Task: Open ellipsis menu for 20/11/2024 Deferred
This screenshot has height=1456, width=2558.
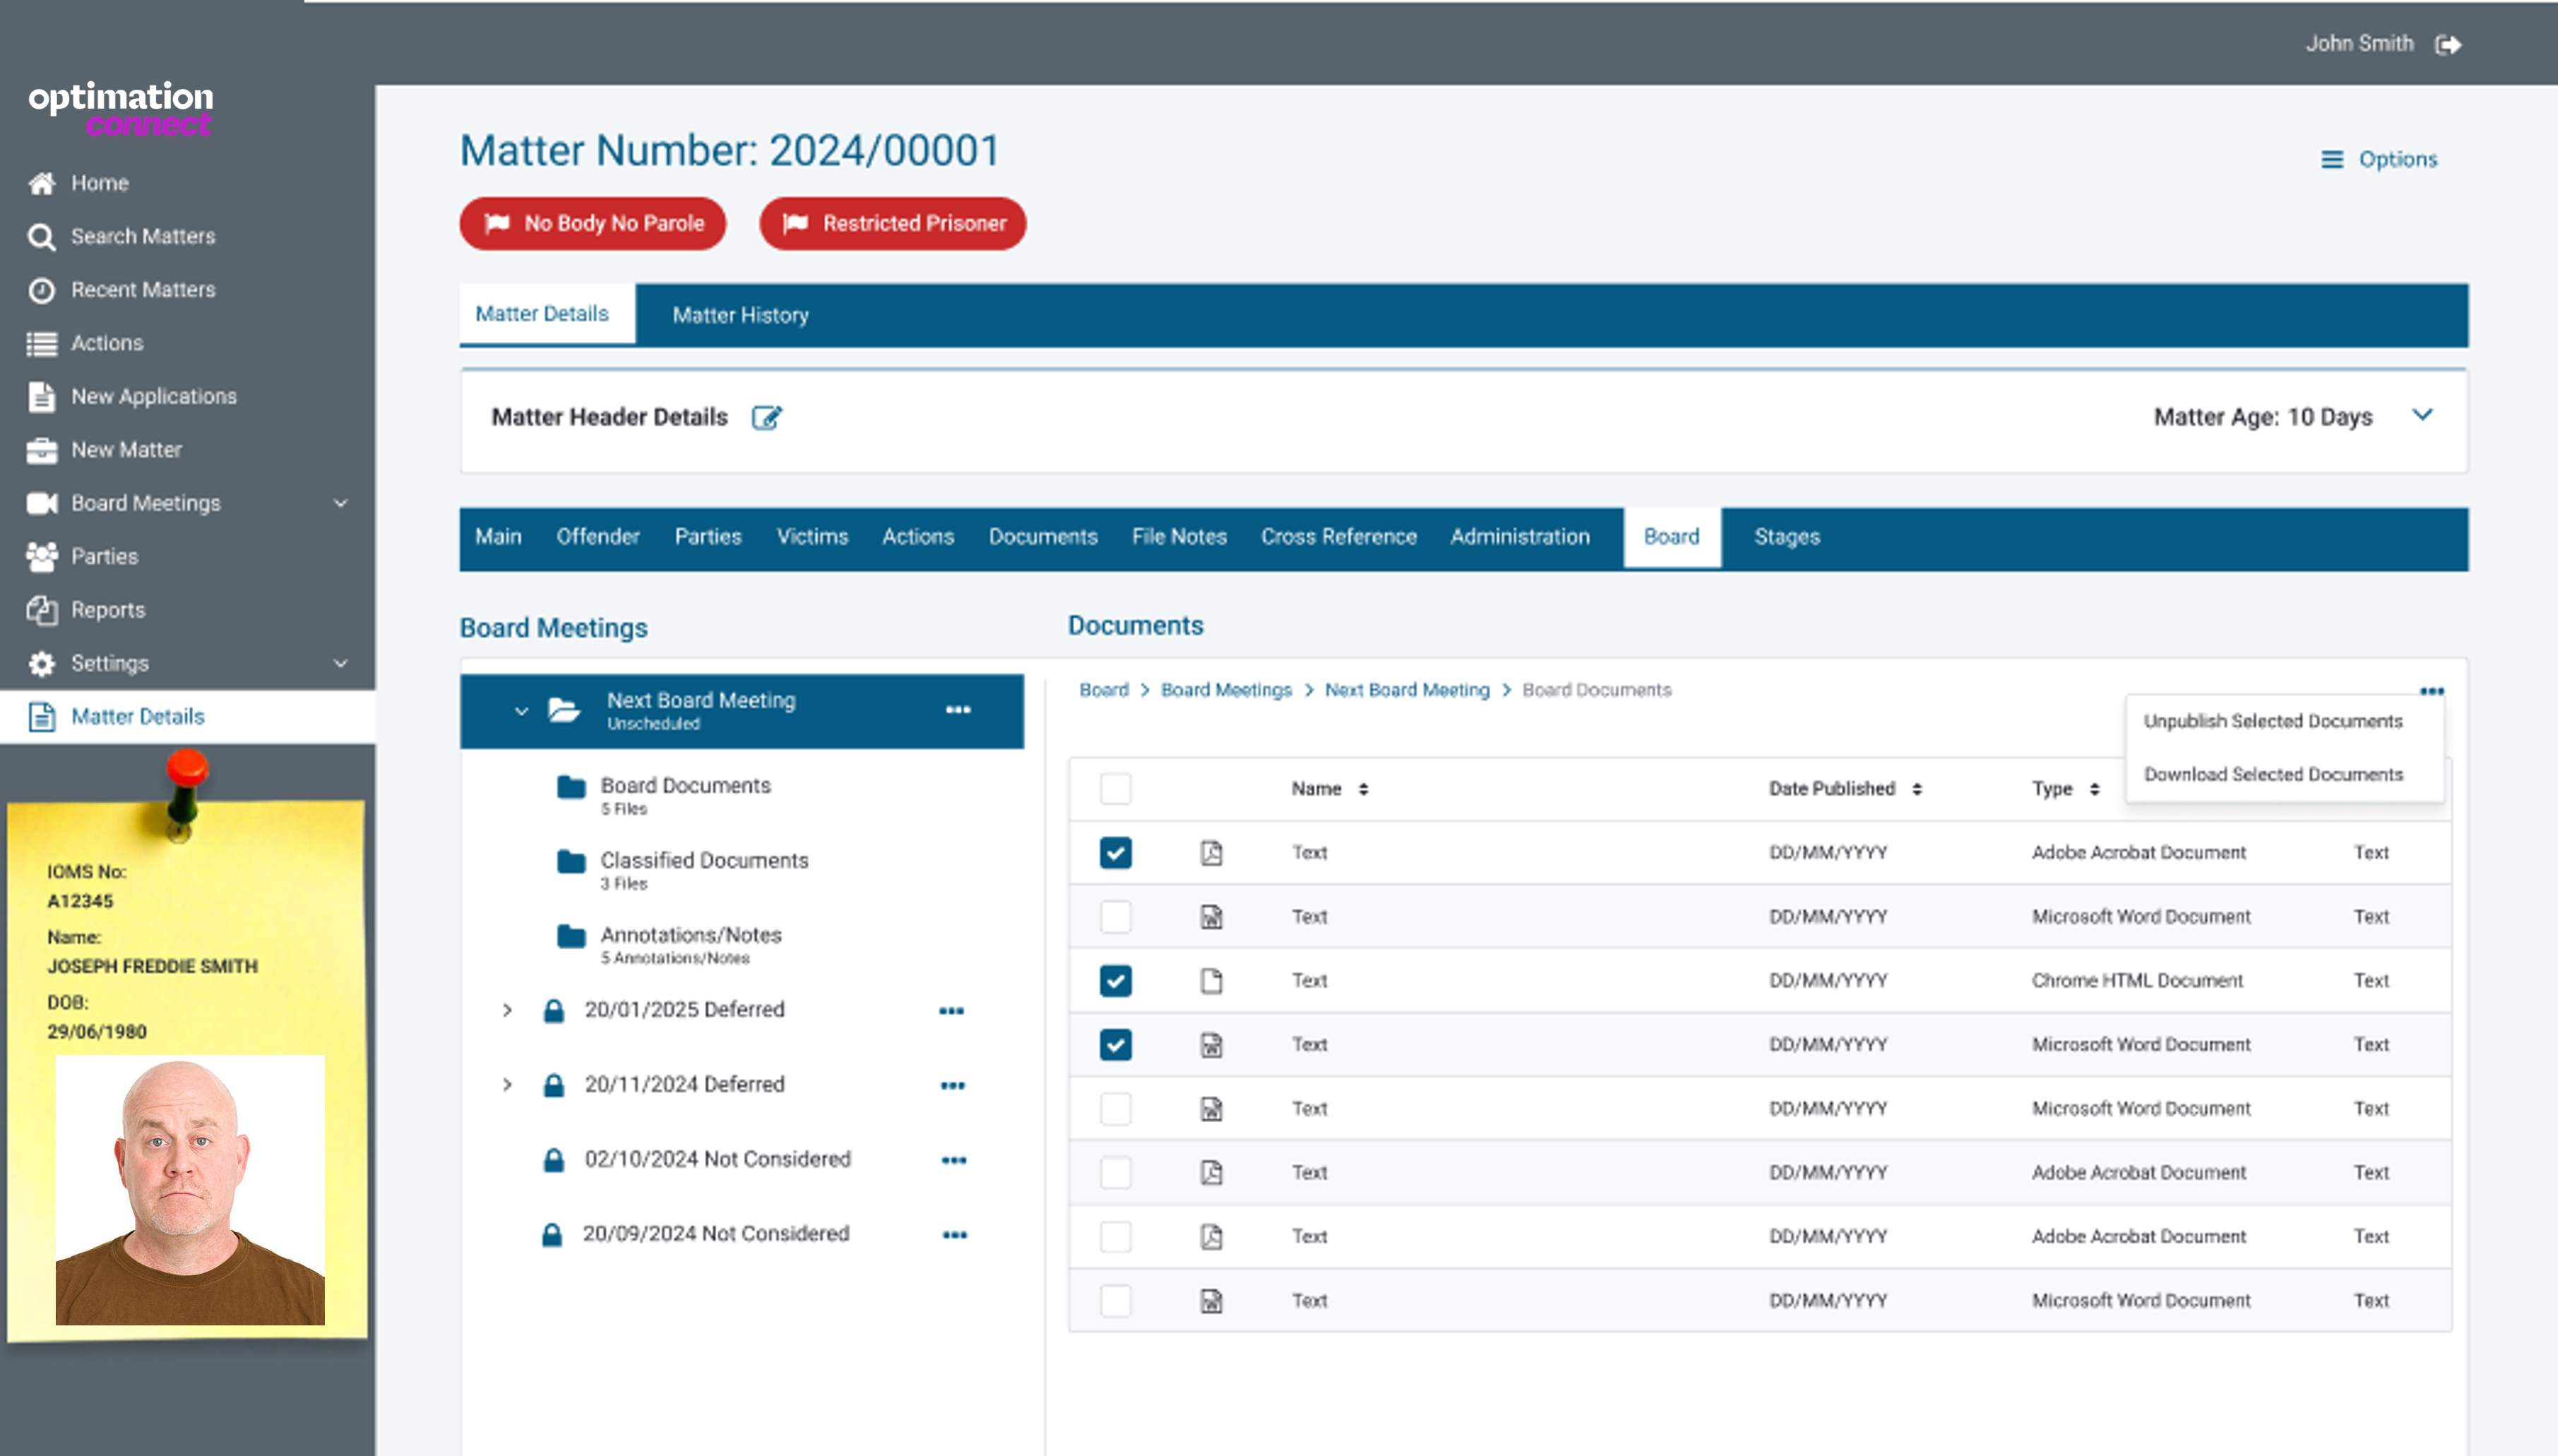Action: click(952, 1086)
